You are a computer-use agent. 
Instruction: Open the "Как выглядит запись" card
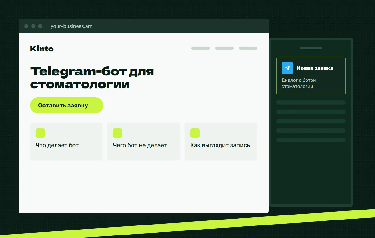pos(221,142)
